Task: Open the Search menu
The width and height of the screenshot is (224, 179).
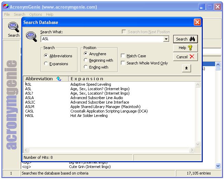Action: (20, 14)
